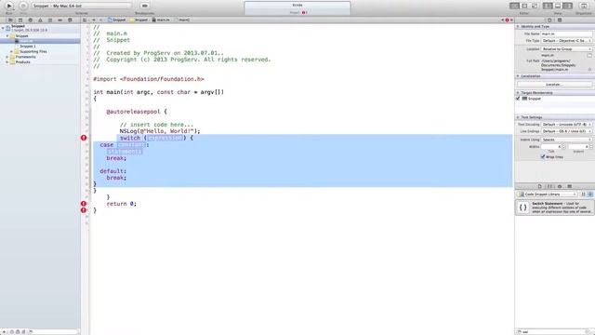
Task: Click the error marker beside return 0
Action: coord(84,204)
